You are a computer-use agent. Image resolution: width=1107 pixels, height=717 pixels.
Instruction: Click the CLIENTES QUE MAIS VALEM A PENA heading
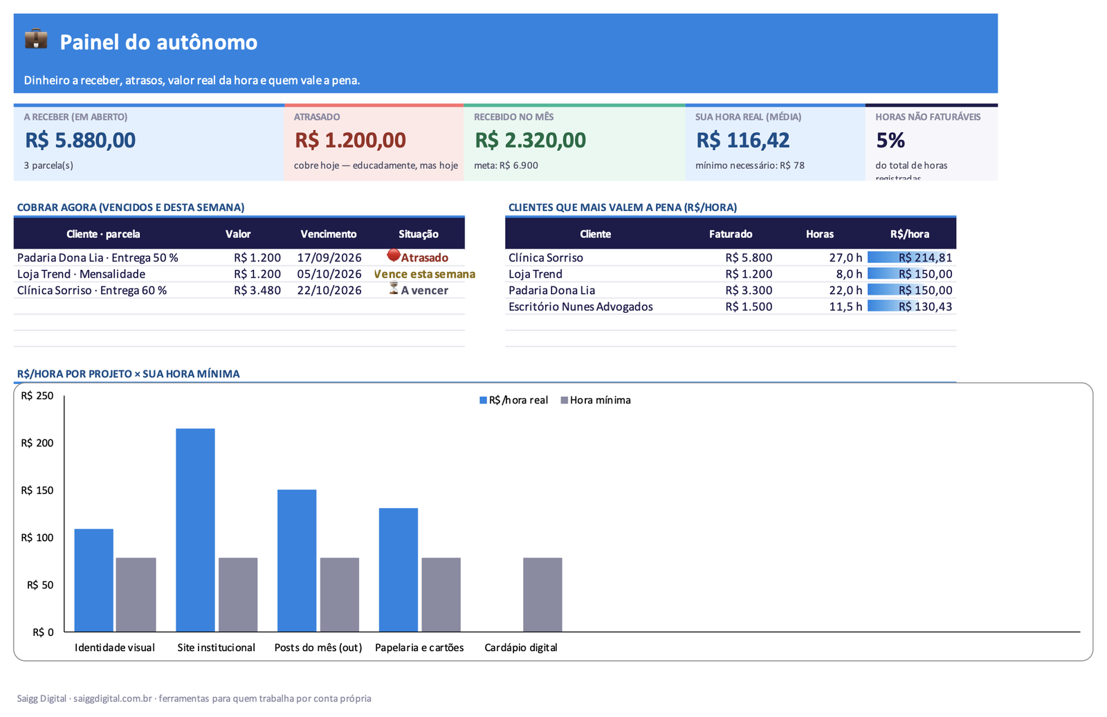pyautogui.click(x=623, y=208)
